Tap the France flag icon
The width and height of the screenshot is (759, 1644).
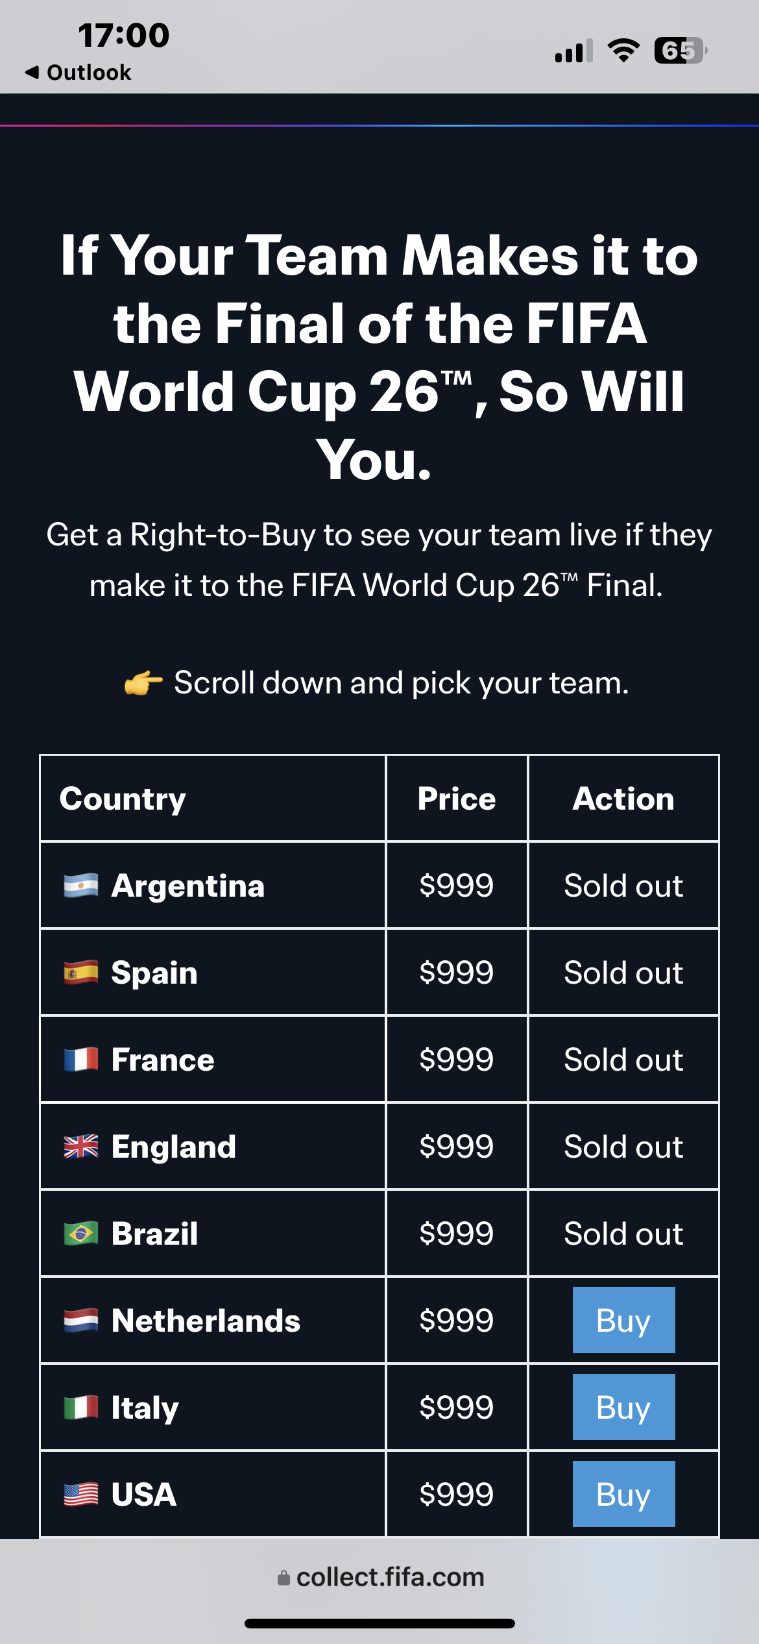81,1060
